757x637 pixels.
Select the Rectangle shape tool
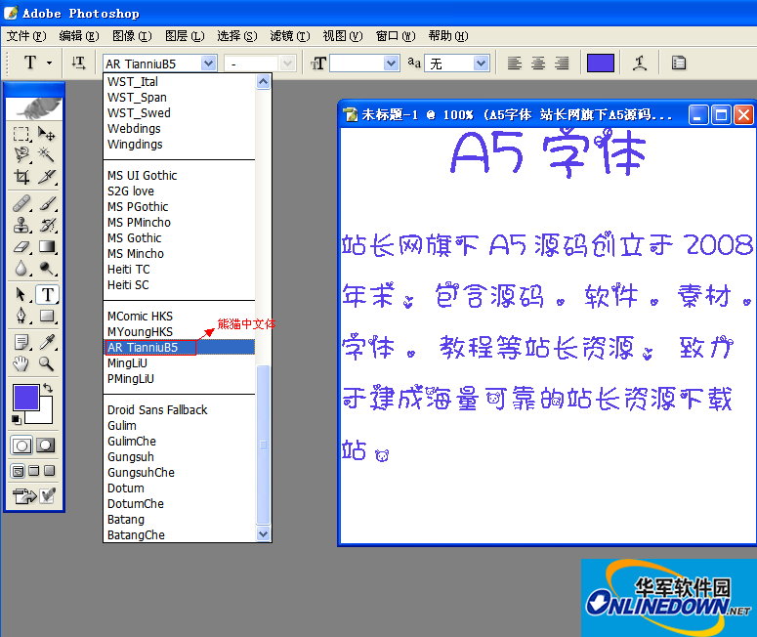[47, 316]
